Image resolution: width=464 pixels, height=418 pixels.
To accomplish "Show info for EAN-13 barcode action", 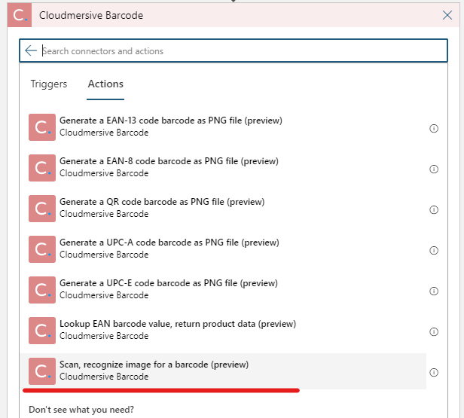I will (434, 129).
